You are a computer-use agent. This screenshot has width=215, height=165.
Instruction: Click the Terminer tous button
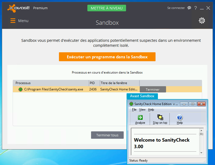click(107, 135)
